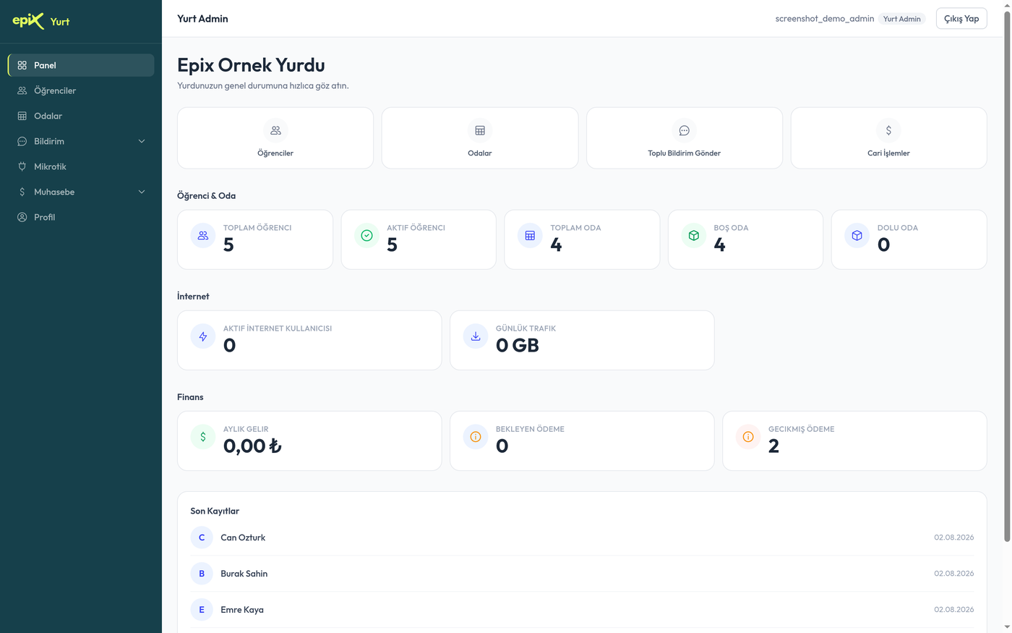The width and height of the screenshot is (1012, 633).
Task: Click the C avatar beside Can Ozturk
Action: tap(202, 538)
